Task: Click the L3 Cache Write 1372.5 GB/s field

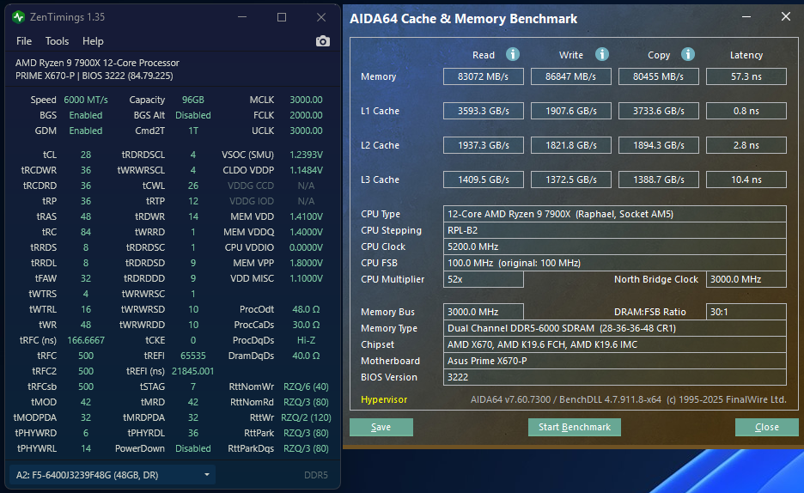Action: [x=570, y=180]
